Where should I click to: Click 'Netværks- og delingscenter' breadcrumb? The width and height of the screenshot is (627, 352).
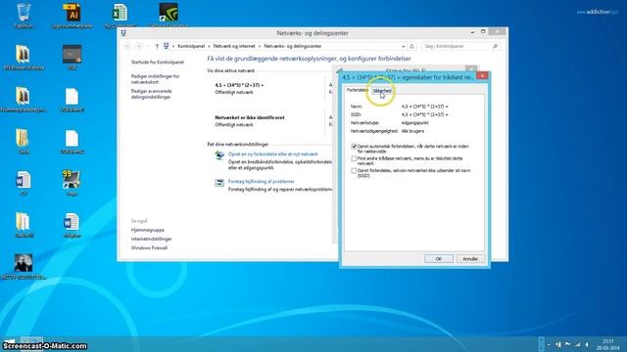click(293, 46)
